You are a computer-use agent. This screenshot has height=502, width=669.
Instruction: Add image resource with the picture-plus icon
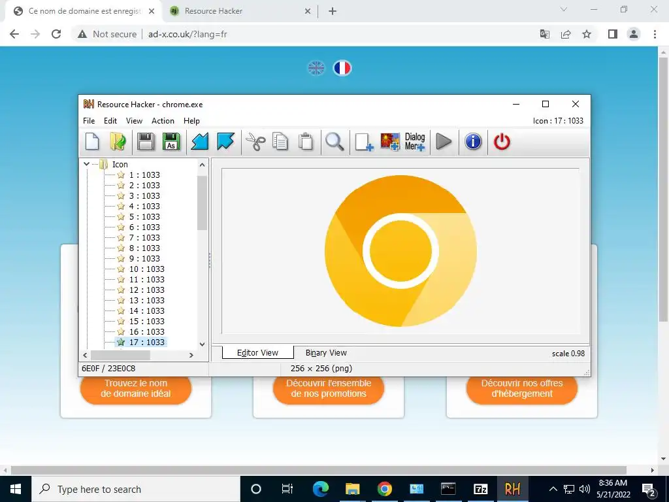tap(390, 142)
